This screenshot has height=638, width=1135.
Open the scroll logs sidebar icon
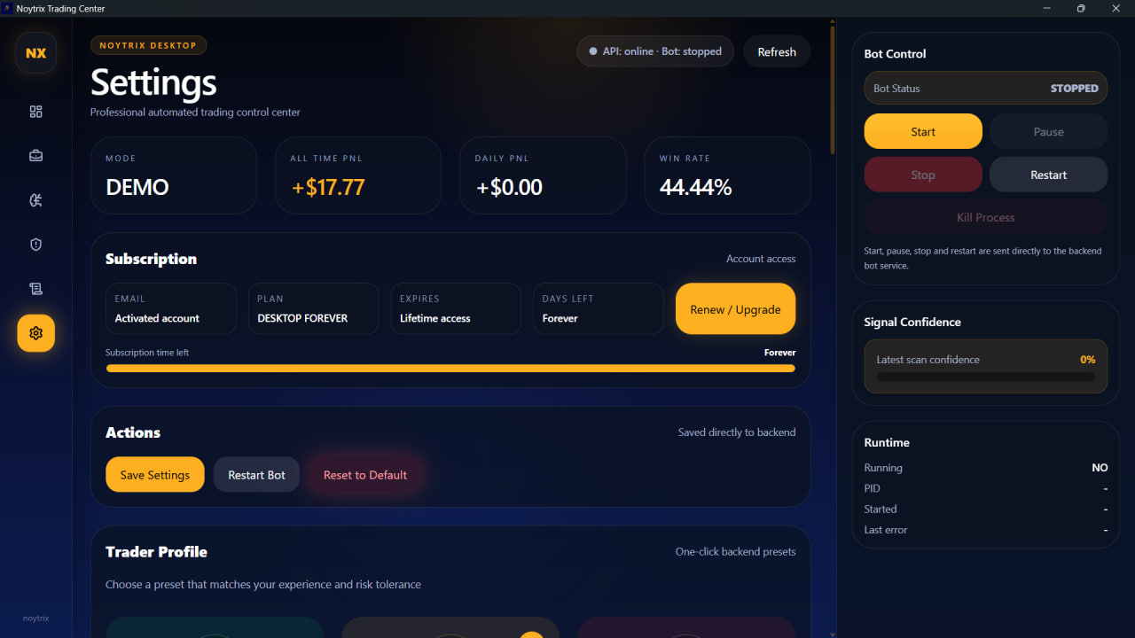[35, 289]
